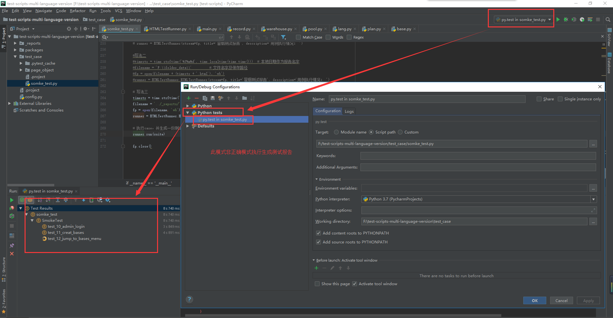Collapse the Environment section

point(317,179)
